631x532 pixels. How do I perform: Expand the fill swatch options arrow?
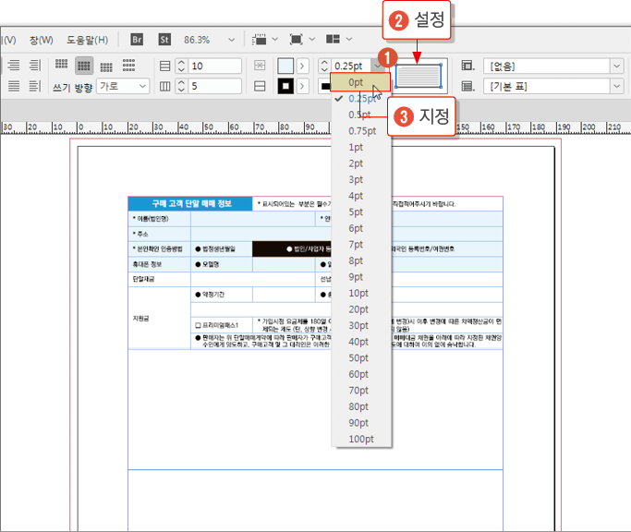(x=303, y=66)
